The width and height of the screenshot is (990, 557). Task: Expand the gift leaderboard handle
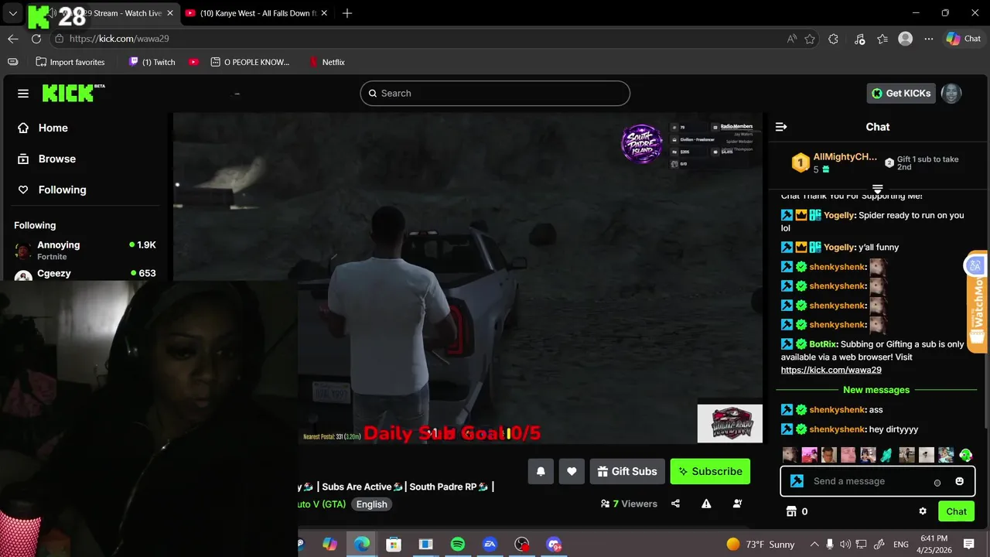pos(878,189)
